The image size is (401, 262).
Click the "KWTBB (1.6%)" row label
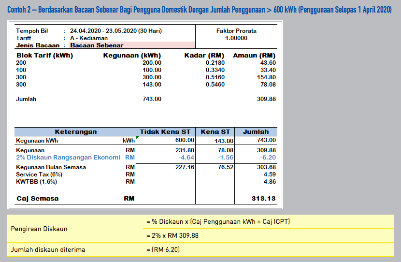36,182
